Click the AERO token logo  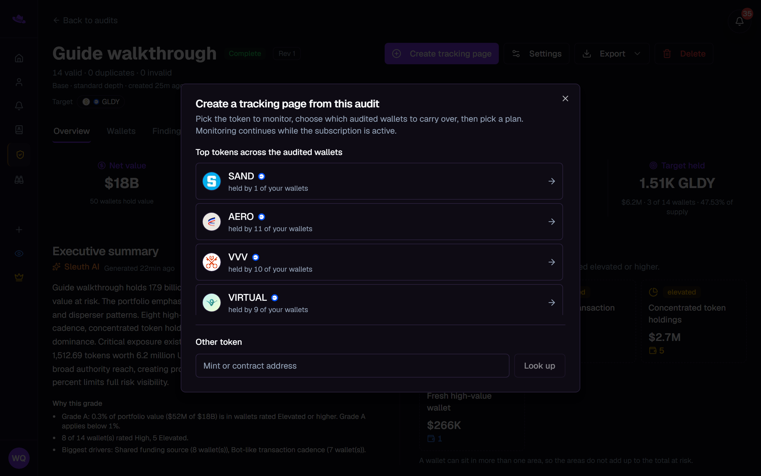212,222
